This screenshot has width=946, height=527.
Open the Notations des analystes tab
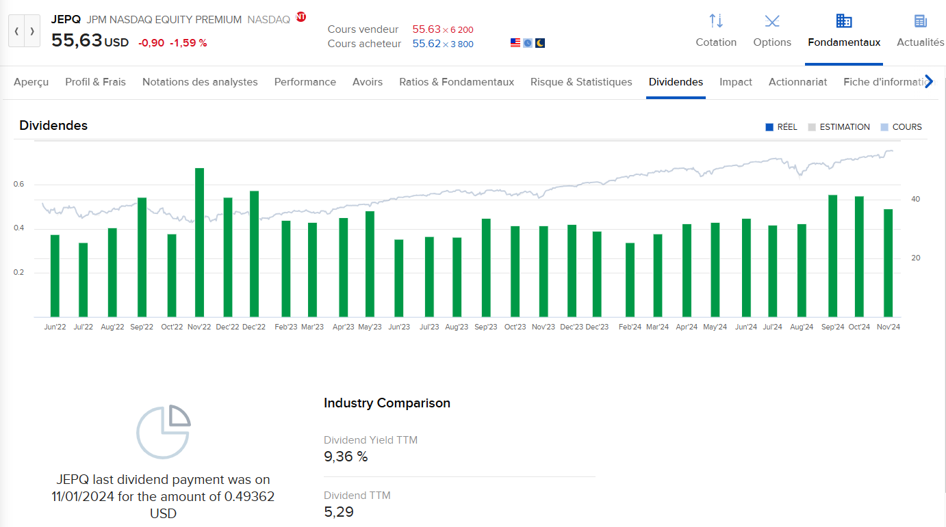pyautogui.click(x=200, y=82)
